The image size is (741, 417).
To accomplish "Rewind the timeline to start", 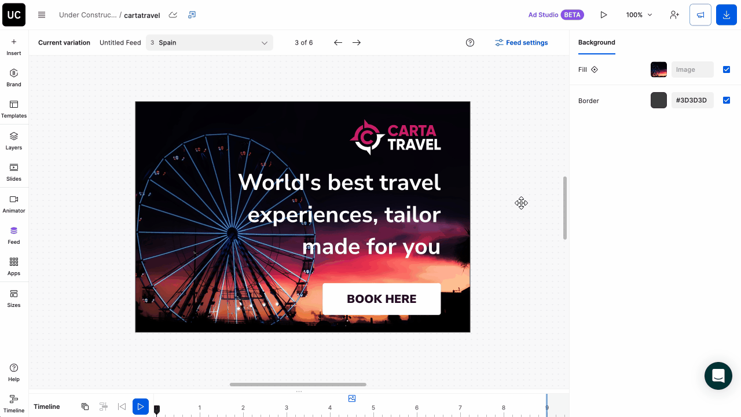I will [122, 407].
